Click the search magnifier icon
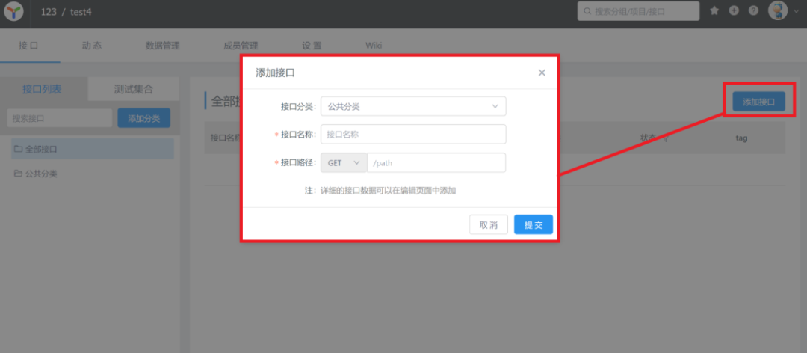Image resolution: width=807 pixels, height=353 pixels. (587, 11)
